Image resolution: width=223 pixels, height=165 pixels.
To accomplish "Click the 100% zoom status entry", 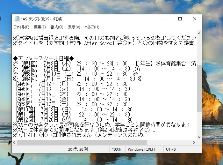I will 116,149.
